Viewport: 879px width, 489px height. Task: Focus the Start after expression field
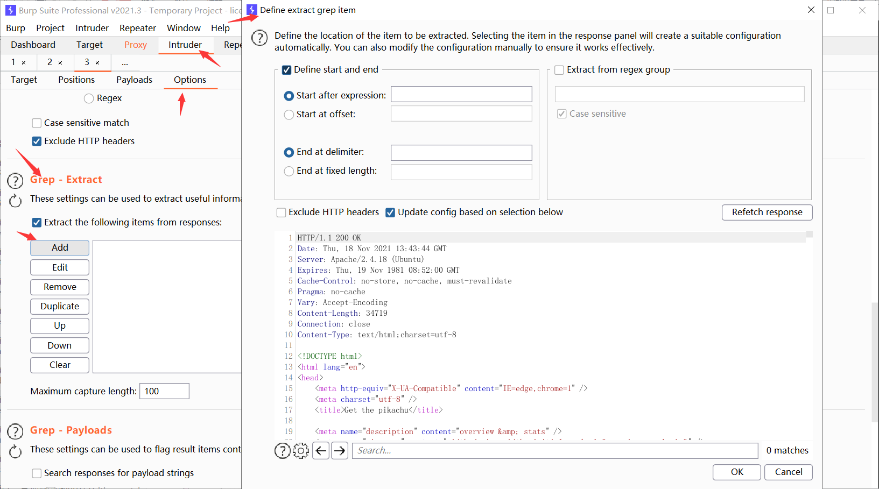point(461,94)
